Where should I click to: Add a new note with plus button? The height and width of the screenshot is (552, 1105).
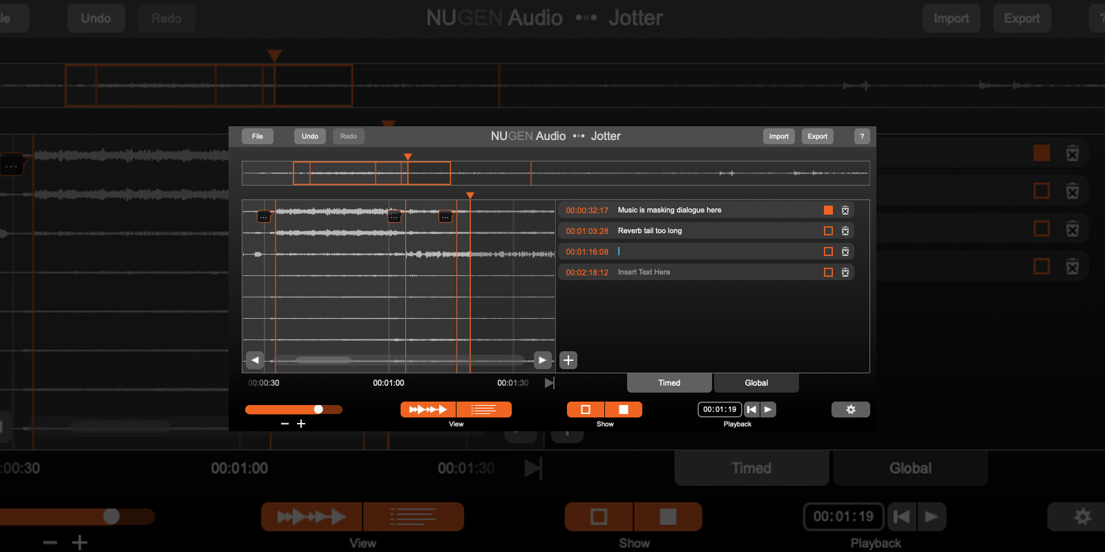coord(568,360)
